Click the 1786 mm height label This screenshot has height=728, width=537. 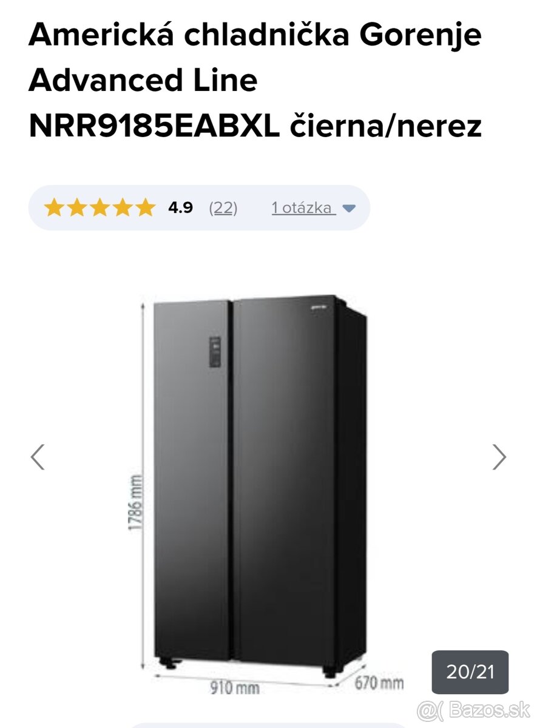point(136,503)
